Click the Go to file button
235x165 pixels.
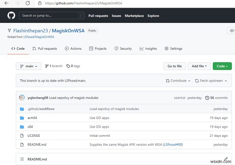(x=175, y=66)
